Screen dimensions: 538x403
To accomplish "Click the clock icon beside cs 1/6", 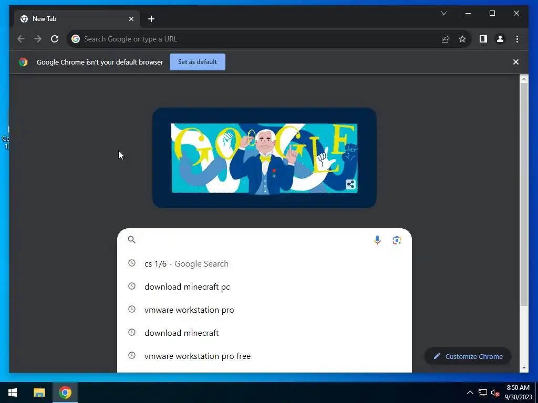I will [132, 263].
